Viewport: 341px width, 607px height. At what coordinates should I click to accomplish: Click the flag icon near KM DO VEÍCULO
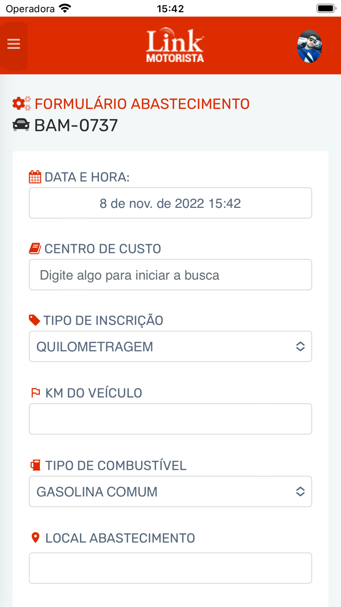(35, 392)
